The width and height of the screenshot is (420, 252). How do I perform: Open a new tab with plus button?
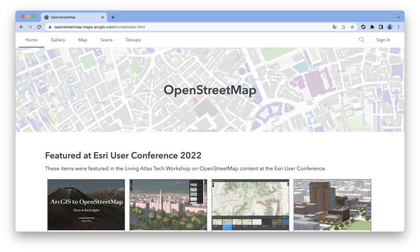[x=113, y=17]
